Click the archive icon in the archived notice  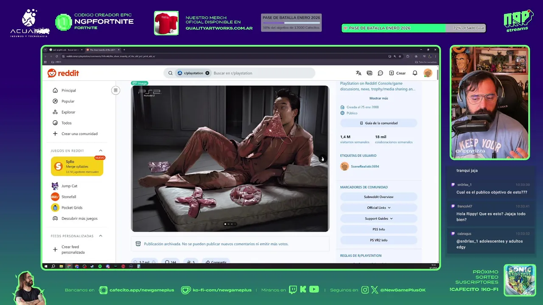[x=138, y=244]
